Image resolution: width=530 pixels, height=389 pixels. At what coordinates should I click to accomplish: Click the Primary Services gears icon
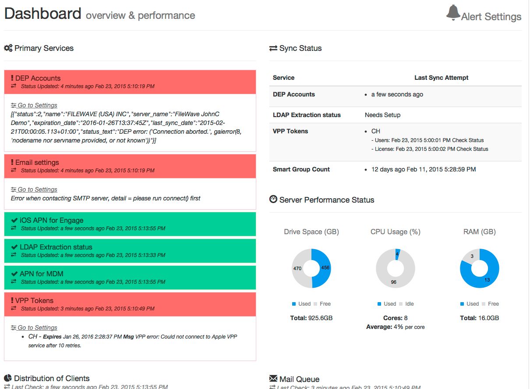[8, 48]
